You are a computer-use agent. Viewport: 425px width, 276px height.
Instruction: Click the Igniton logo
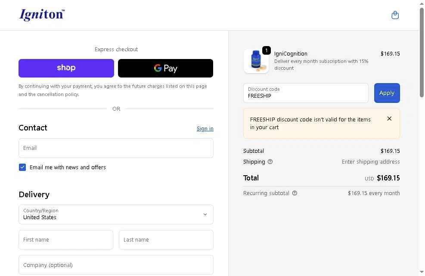tap(42, 15)
